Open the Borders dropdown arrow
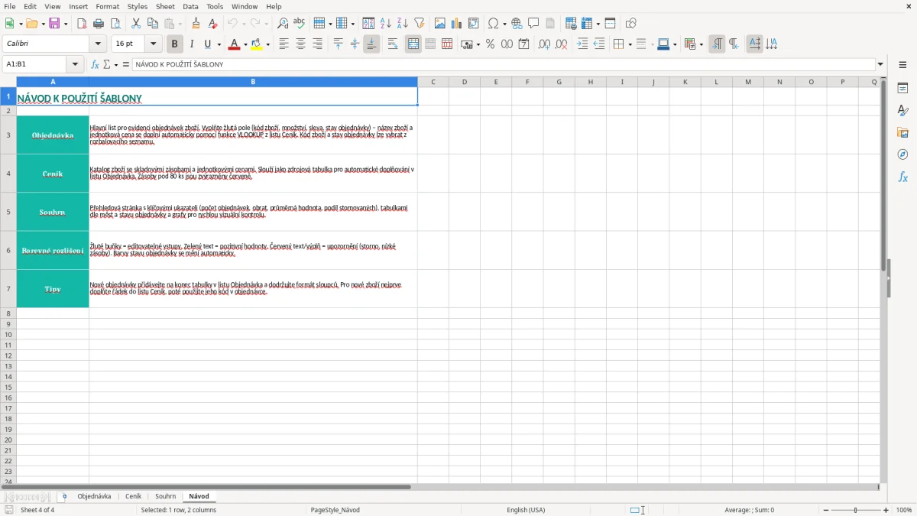The image size is (917, 516). [x=629, y=44]
